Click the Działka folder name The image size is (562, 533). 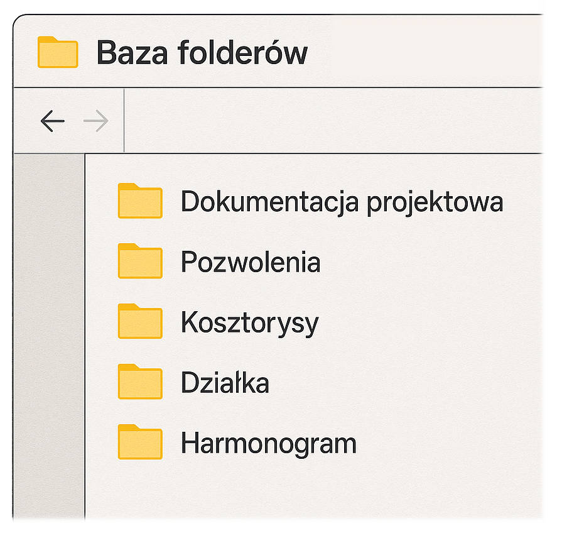pyautogui.click(x=225, y=383)
